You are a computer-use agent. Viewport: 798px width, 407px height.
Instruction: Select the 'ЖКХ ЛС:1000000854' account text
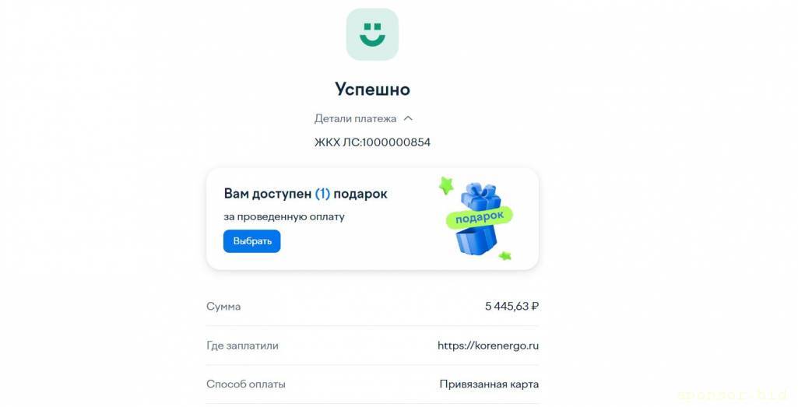(373, 142)
